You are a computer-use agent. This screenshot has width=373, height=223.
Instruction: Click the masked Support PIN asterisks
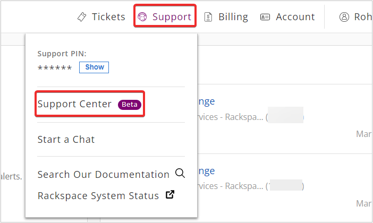pos(55,68)
